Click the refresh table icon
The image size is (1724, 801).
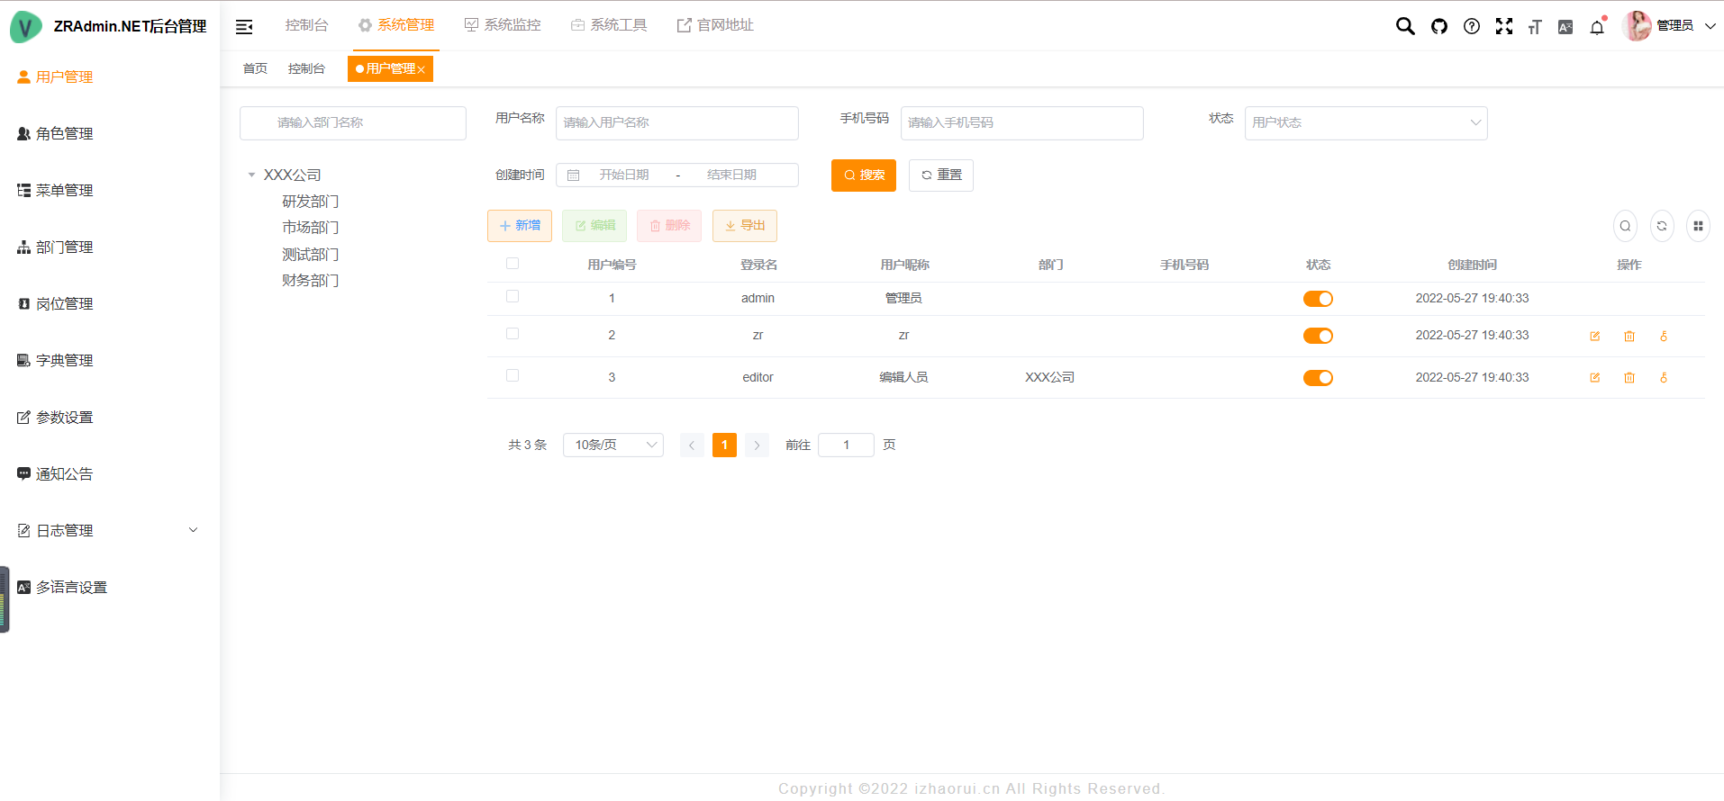point(1661,226)
